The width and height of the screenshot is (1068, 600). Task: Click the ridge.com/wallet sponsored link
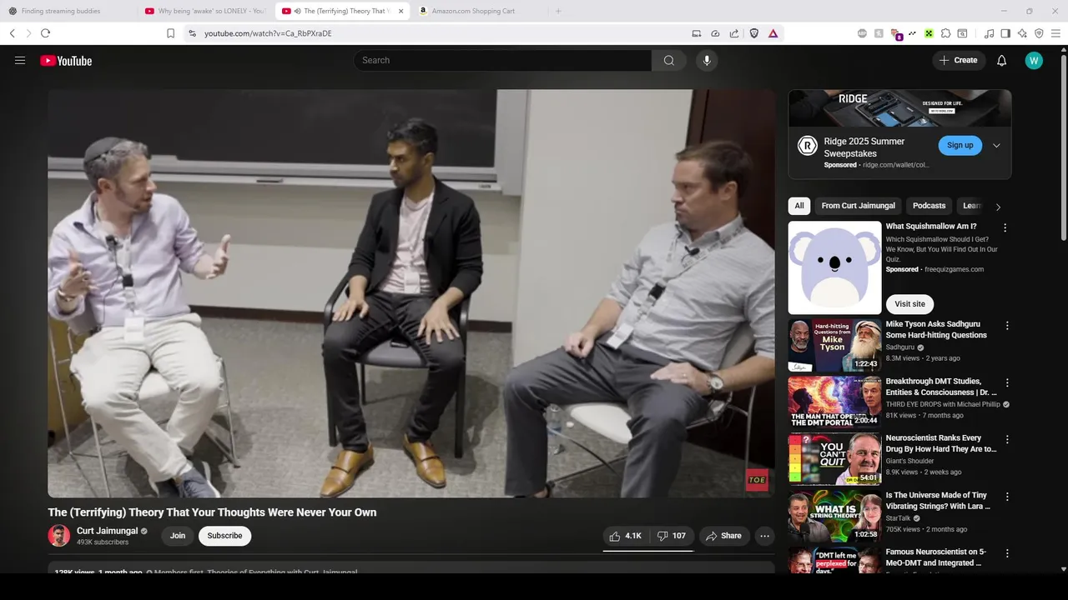(x=895, y=165)
